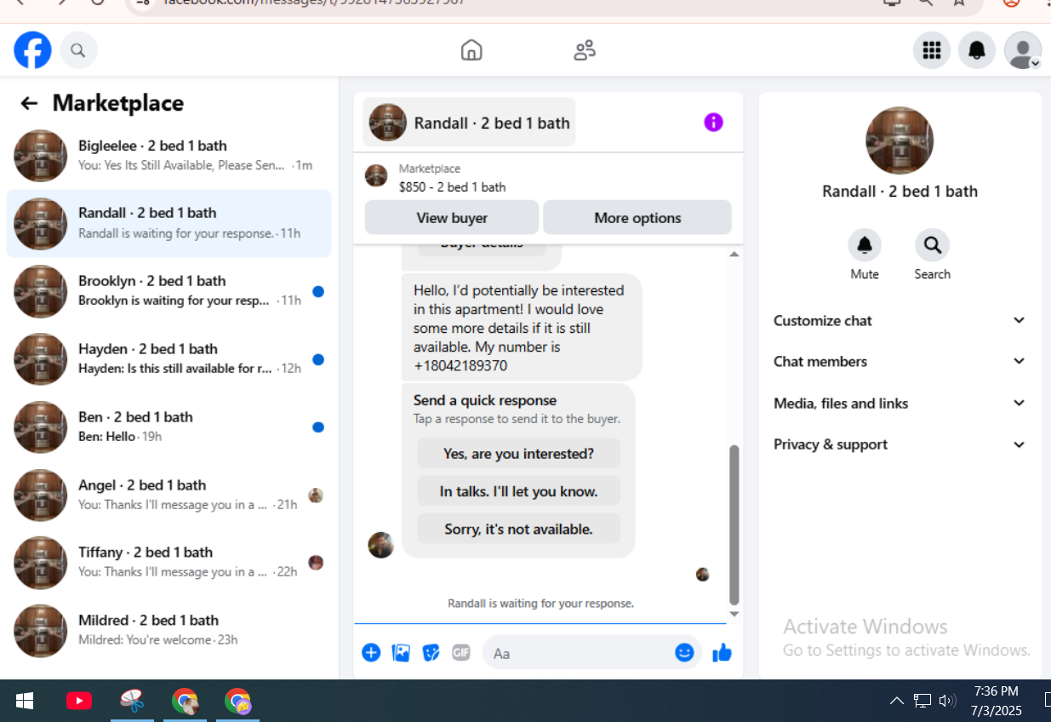This screenshot has height=722, width=1051.
Task: Open the Hayden conversation
Action: tap(169, 359)
